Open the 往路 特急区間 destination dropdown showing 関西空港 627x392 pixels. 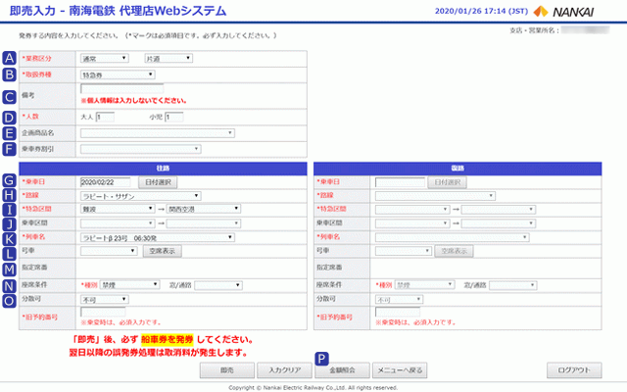204,209
